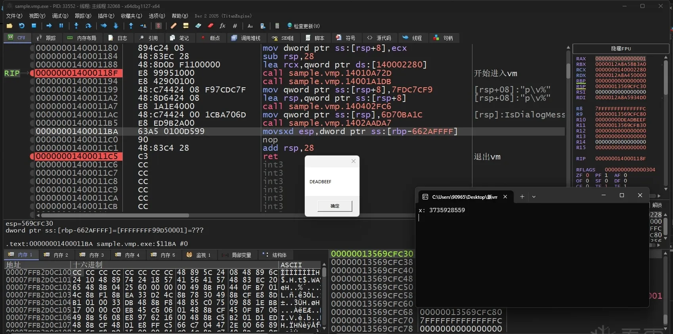Click the stop debugging square icon
Image resolution: width=673 pixels, height=334 pixels.
click(34, 26)
